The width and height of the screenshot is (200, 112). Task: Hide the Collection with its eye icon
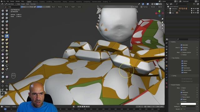tap(196, 9)
